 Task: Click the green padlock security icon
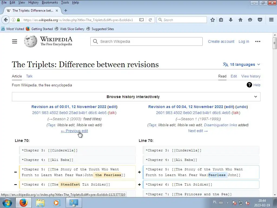(18, 20)
